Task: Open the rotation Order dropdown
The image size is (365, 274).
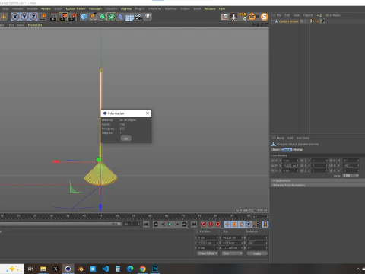Action: pos(351,176)
